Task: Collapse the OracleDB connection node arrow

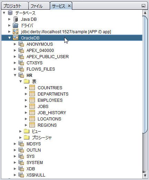Action: tap(10, 38)
